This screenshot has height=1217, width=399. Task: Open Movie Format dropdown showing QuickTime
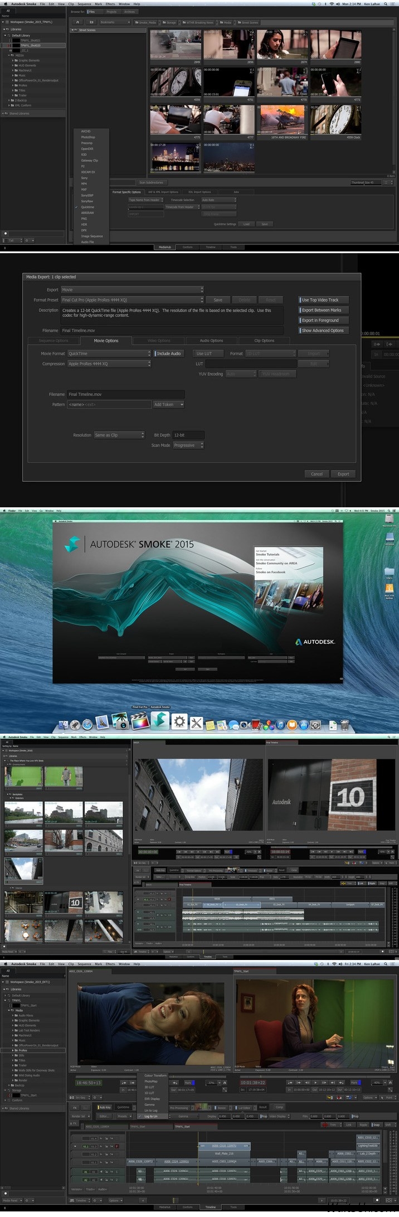coord(109,353)
